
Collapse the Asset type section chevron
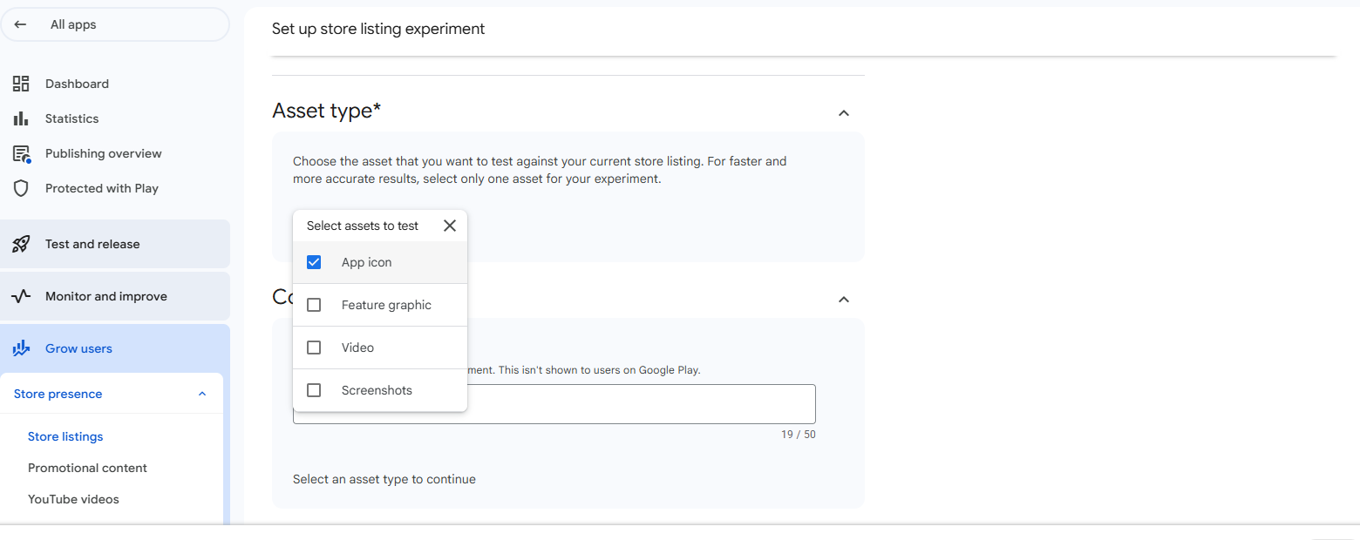pyautogui.click(x=843, y=113)
